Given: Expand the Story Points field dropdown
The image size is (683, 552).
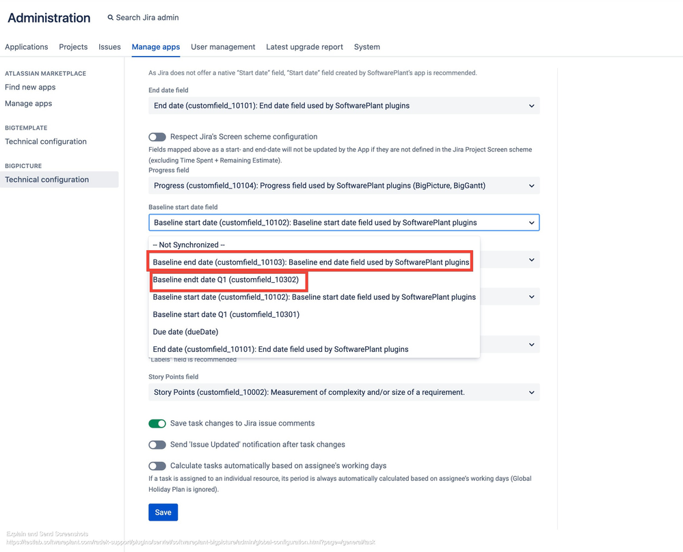Looking at the screenshot, I should 344,392.
